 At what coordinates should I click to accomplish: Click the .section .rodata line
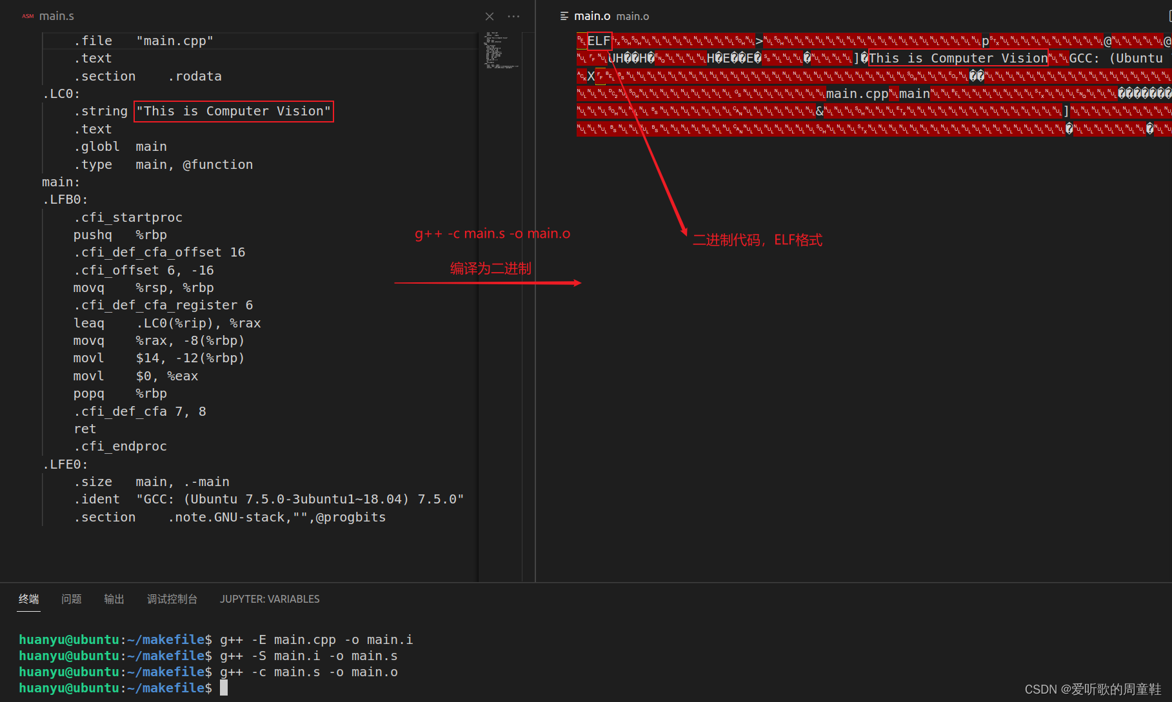pos(147,76)
